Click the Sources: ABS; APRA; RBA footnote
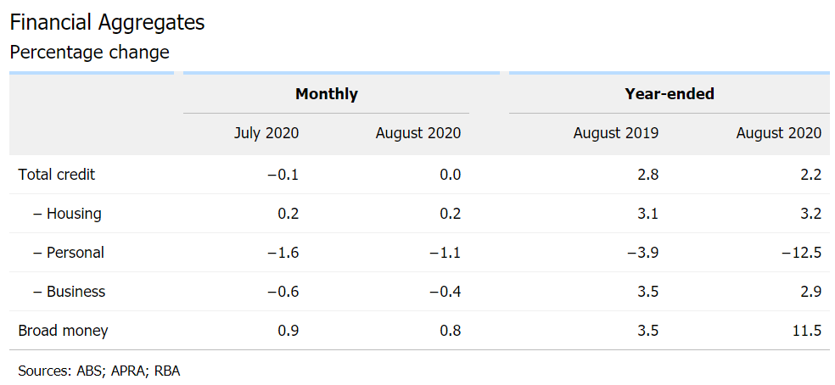 tap(99, 371)
